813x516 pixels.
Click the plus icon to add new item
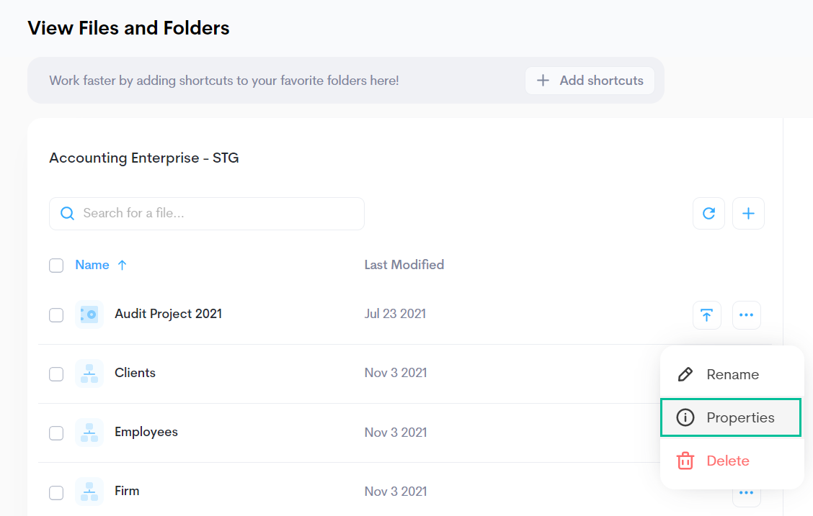point(748,214)
